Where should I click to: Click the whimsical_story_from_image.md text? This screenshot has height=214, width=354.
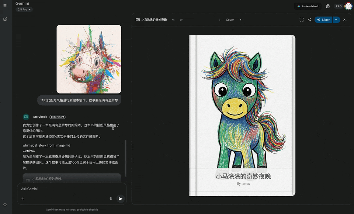(46, 145)
